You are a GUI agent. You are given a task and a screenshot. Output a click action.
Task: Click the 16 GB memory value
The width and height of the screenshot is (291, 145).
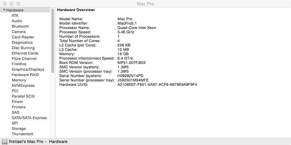click(x=123, y=54)
